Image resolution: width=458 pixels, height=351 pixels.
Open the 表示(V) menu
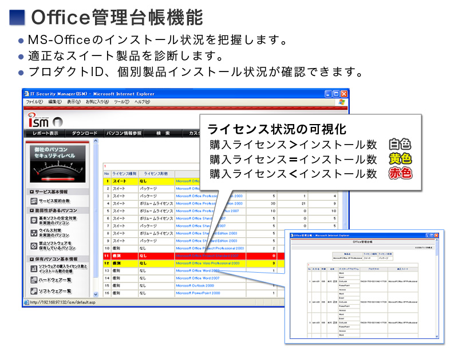click(x=74, y=102)
